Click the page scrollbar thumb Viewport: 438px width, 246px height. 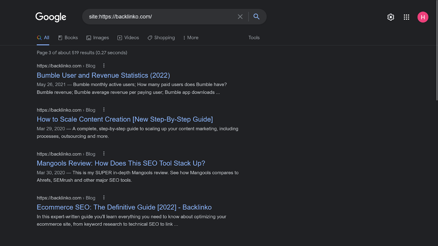437,51
